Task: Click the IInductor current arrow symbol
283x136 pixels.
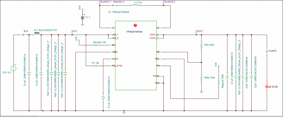Action: (x=113, y=5)
